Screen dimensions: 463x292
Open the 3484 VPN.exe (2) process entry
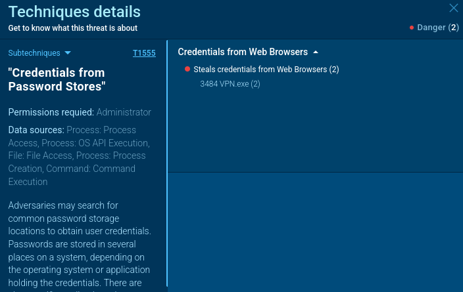coord(230,83)
